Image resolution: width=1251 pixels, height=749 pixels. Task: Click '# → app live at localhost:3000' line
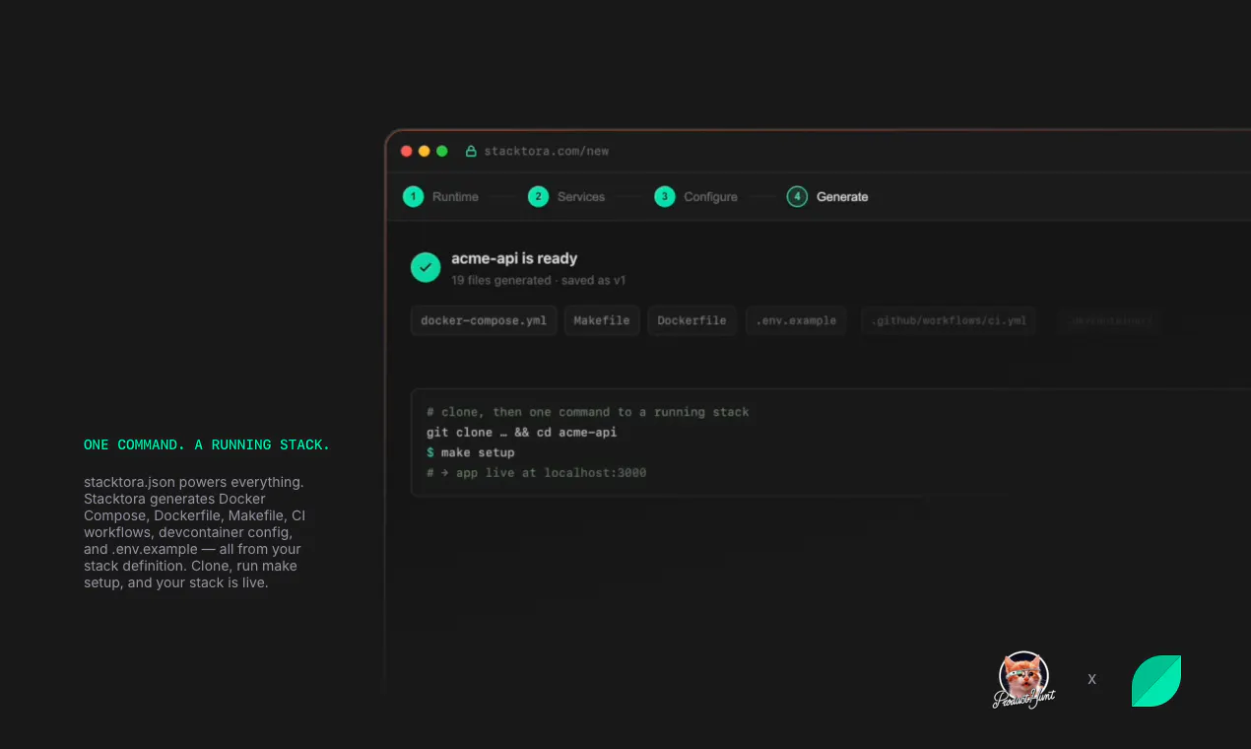pos(537,473)
